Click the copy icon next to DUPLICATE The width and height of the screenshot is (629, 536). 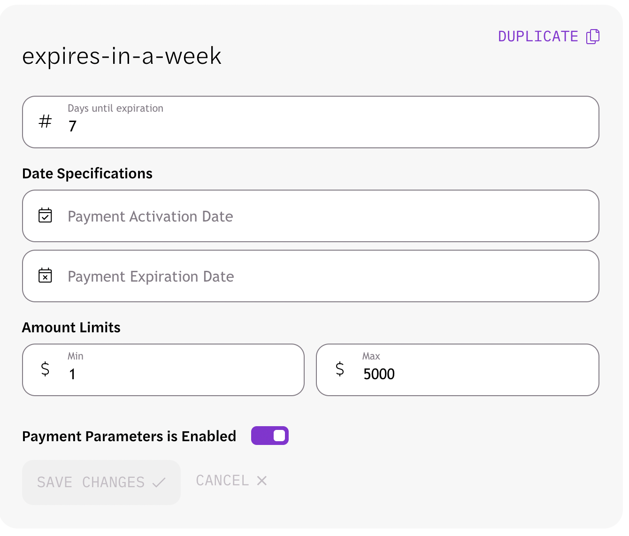point(593,36)
